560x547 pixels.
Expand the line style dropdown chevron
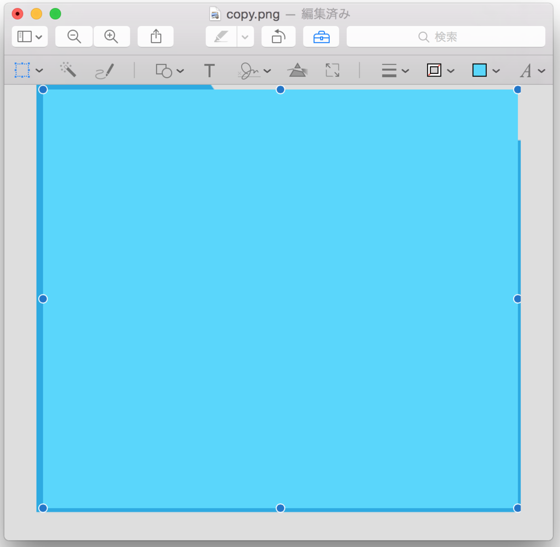click(405, 71)
